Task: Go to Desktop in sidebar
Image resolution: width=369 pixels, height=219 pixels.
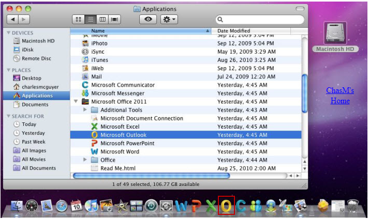Action: (x=27, y=78)
